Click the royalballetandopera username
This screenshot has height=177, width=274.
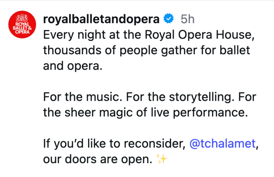[101, 19]
